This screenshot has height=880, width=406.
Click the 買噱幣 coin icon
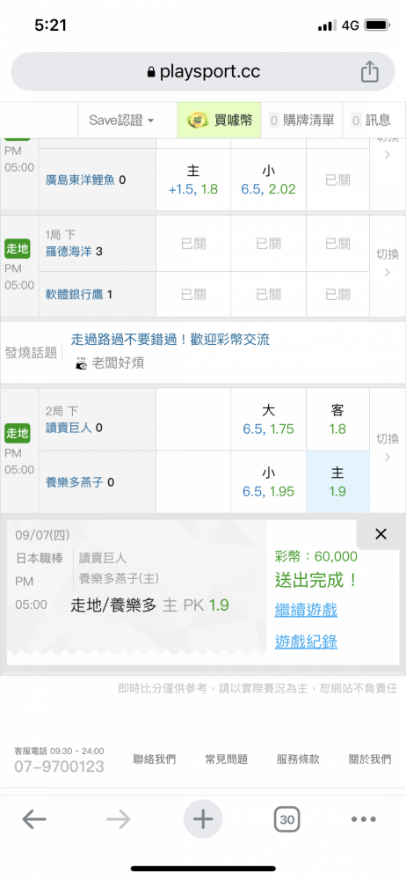(195, 120)
